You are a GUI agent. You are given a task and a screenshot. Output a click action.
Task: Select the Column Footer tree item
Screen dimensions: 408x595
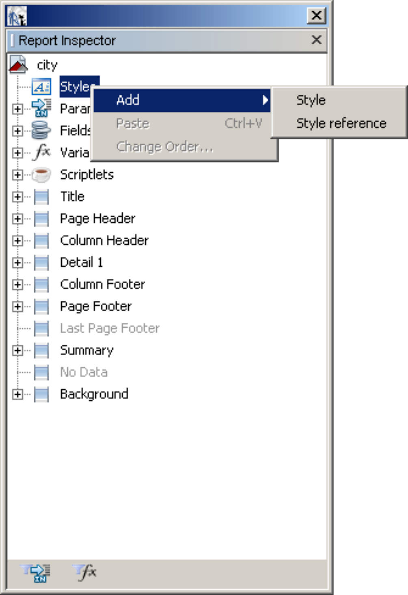coord(102,284)
